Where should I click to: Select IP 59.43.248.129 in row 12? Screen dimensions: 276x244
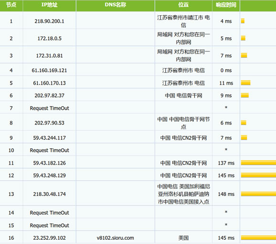[x=50, y=176]
